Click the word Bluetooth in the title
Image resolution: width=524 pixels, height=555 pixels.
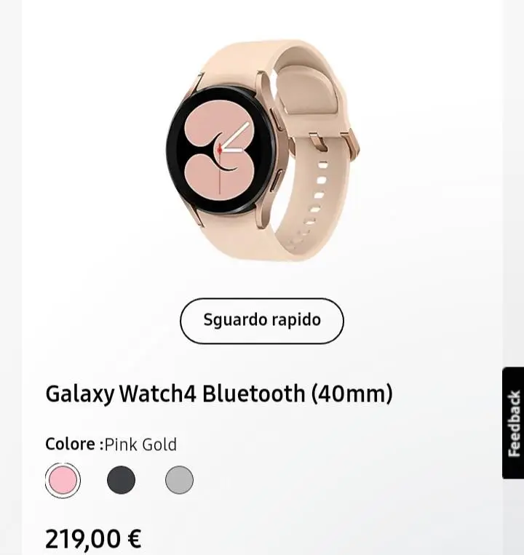click(254, 393)
